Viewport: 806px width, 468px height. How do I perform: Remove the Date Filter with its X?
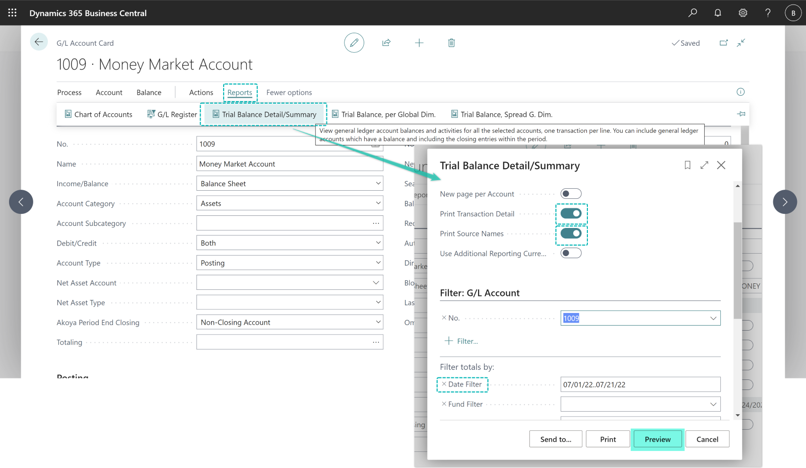pyautogui.click(x=444, y=384)
